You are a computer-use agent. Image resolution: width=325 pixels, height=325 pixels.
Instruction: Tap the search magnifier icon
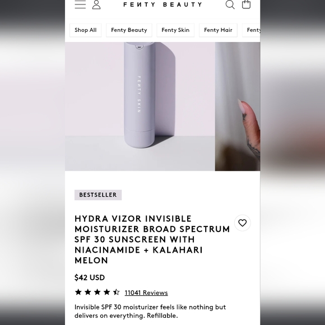[x=230, y=4]
